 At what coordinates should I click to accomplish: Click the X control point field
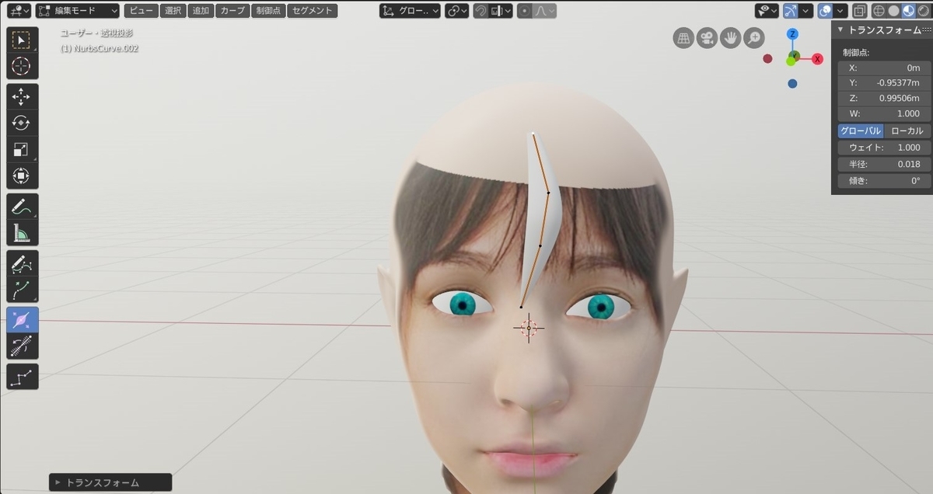(x=884, y=68)
